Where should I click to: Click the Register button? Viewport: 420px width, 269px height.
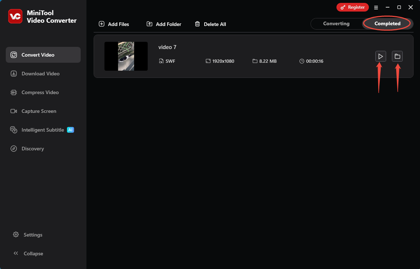coord(352,7)
